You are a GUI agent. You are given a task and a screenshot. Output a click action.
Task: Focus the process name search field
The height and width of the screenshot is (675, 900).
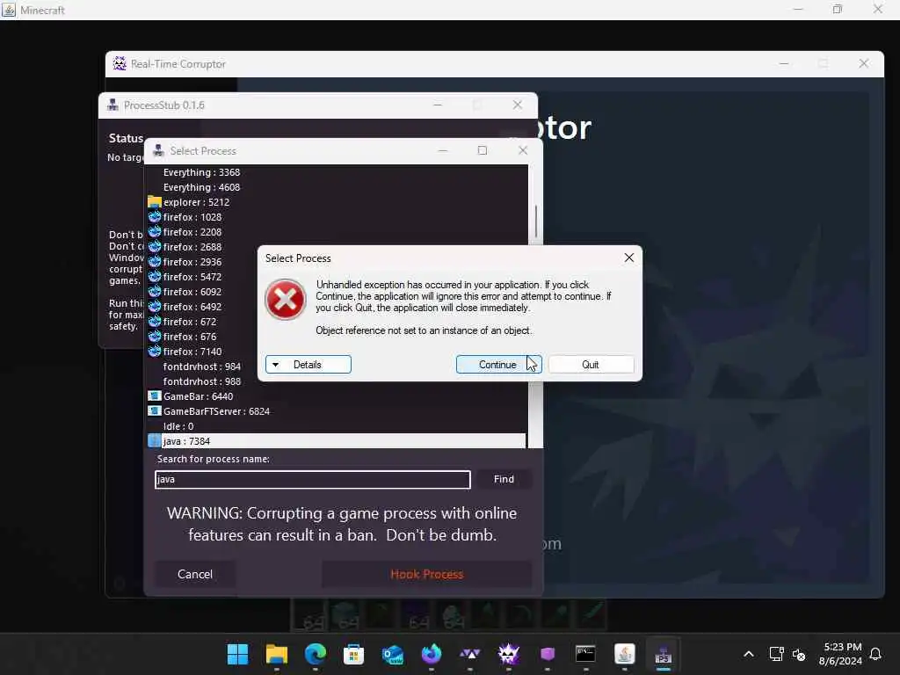[313, 479]
